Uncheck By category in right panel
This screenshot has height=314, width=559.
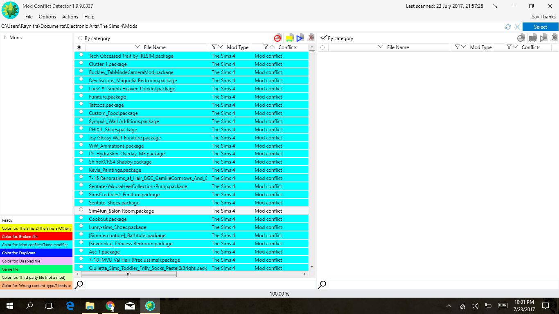click(x=324, y=38)
